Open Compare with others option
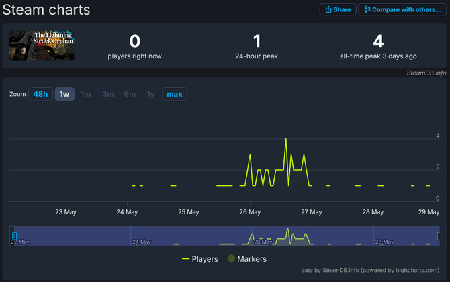Viewport: 450px width, 282px height. tap(403, 10)
